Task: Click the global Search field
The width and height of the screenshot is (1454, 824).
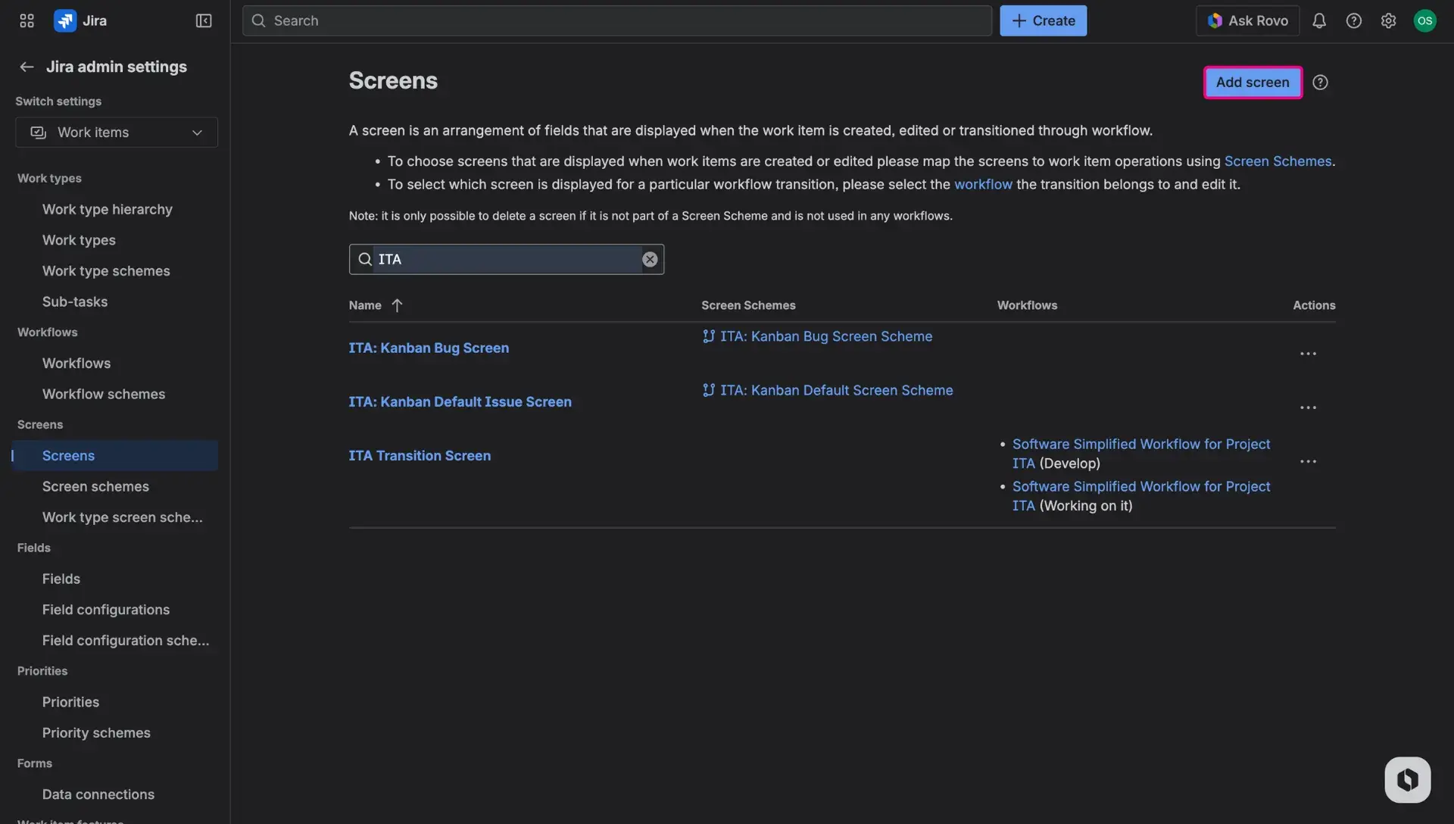Action: point(616,20)
